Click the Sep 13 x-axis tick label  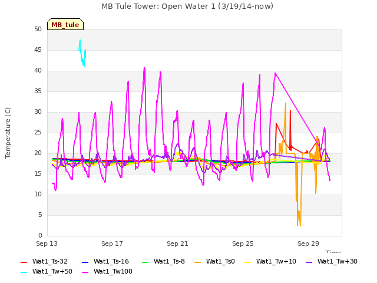pos(47,243)
